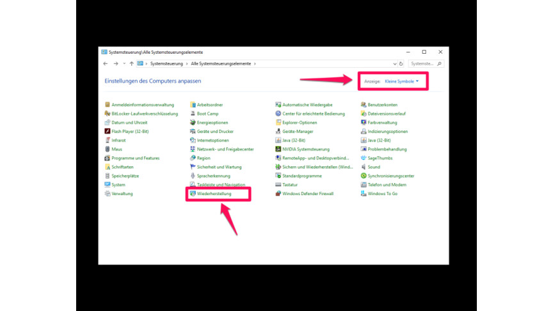Open Sichern und Wiederherstellen link
Image resolution: width=553 pixels, height=311 pixels.
[x=317, y=167]
